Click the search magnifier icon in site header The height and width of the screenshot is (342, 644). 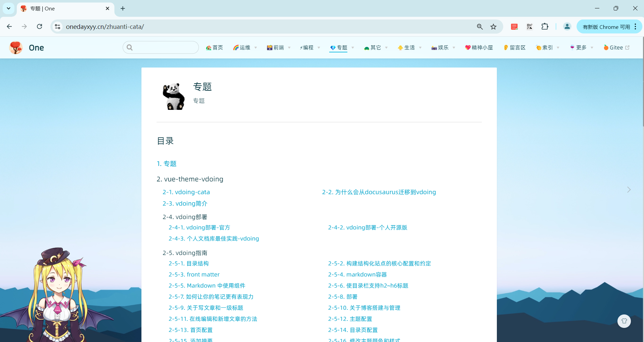[x=130, y=47]
